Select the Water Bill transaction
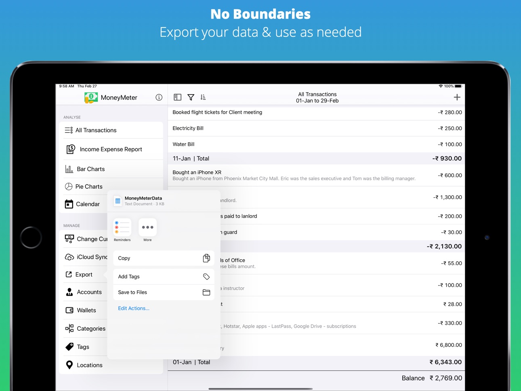The image size is (521, 391). coord(316,144)
